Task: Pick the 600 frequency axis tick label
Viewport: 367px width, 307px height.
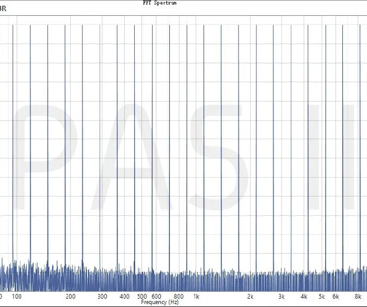Action: point(156,297)
